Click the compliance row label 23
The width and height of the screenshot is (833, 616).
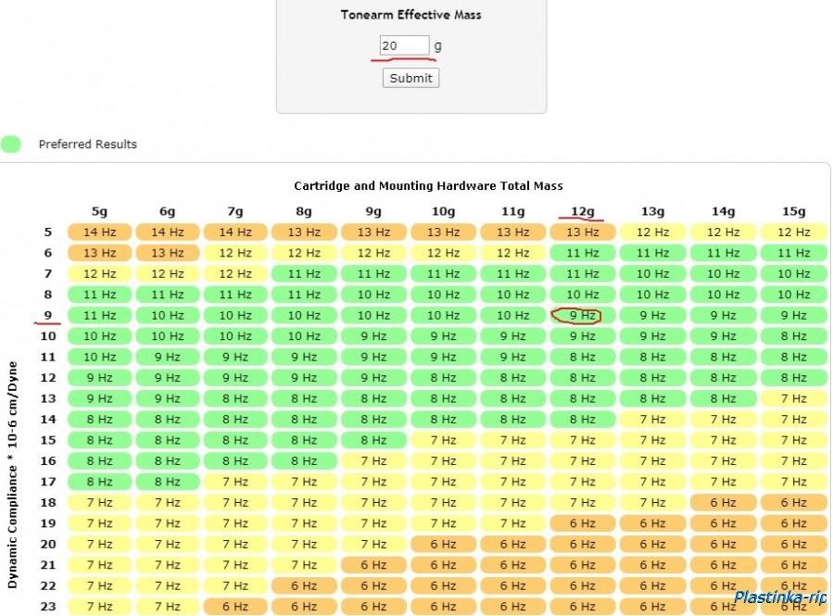click(48, 607)
